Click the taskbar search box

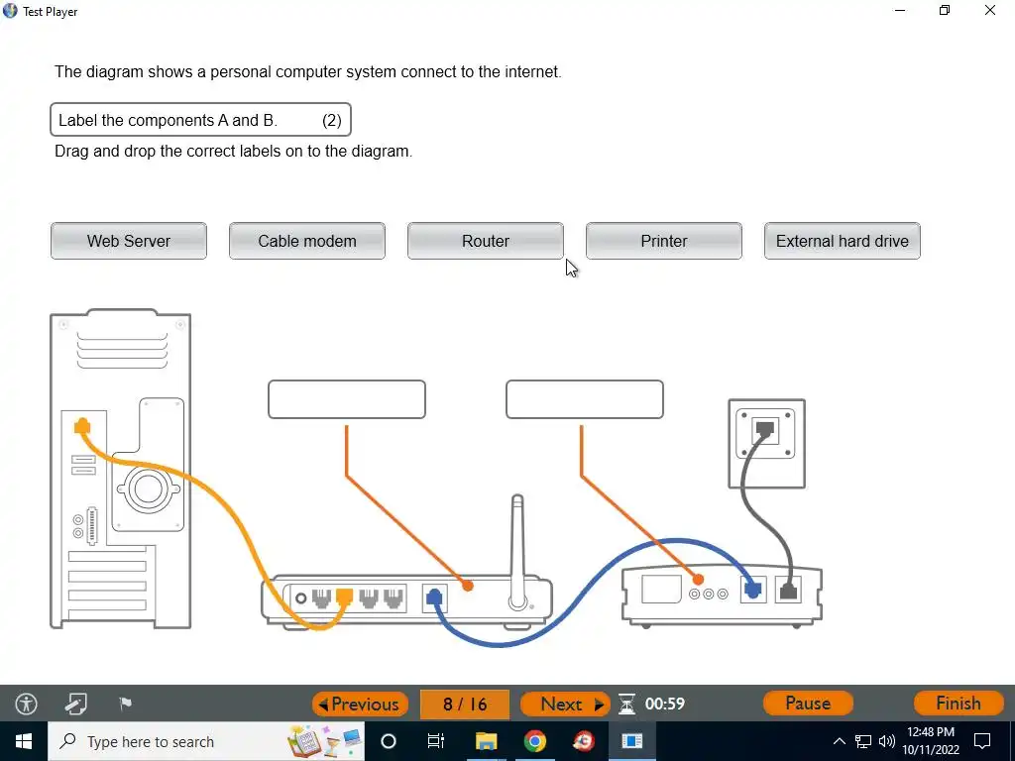[x=206, y=741]
